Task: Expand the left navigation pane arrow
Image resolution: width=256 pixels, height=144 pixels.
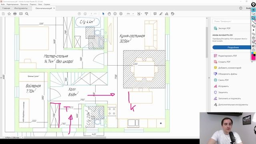Action: (x=1, y=78)
